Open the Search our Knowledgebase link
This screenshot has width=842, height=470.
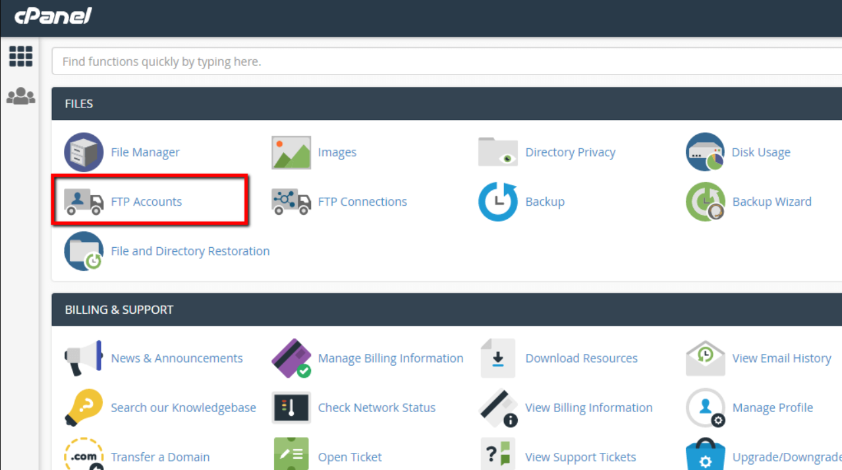[x=183, y=408]
